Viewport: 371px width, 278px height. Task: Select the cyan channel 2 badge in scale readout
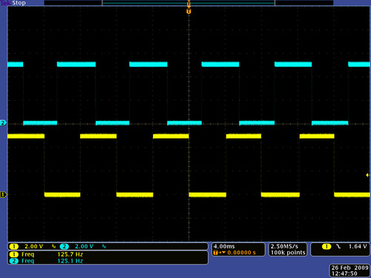tap(65, 246)
